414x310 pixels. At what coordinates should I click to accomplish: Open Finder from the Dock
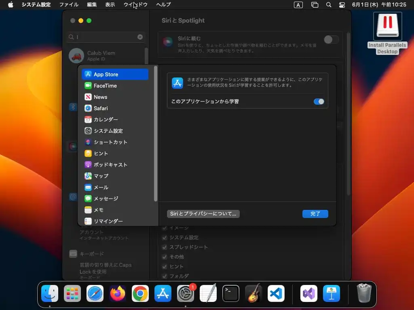pos(50,293)
